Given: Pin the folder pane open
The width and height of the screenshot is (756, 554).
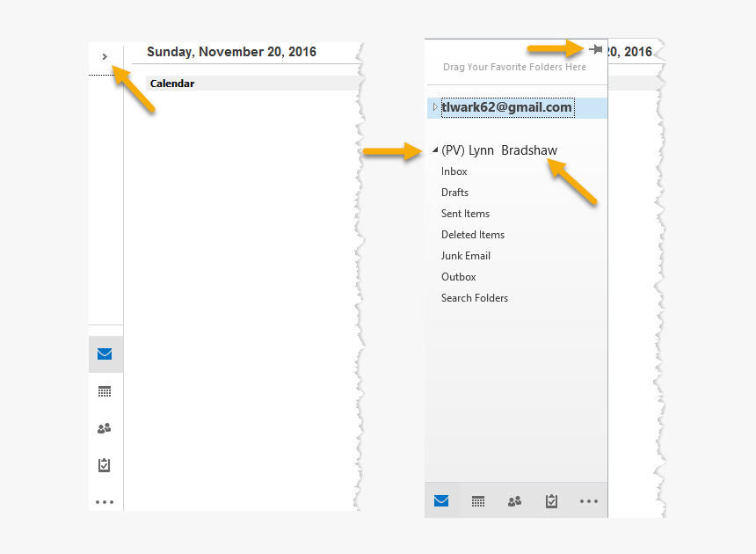Looking at the screenshot, I should [x=596, y=49].
